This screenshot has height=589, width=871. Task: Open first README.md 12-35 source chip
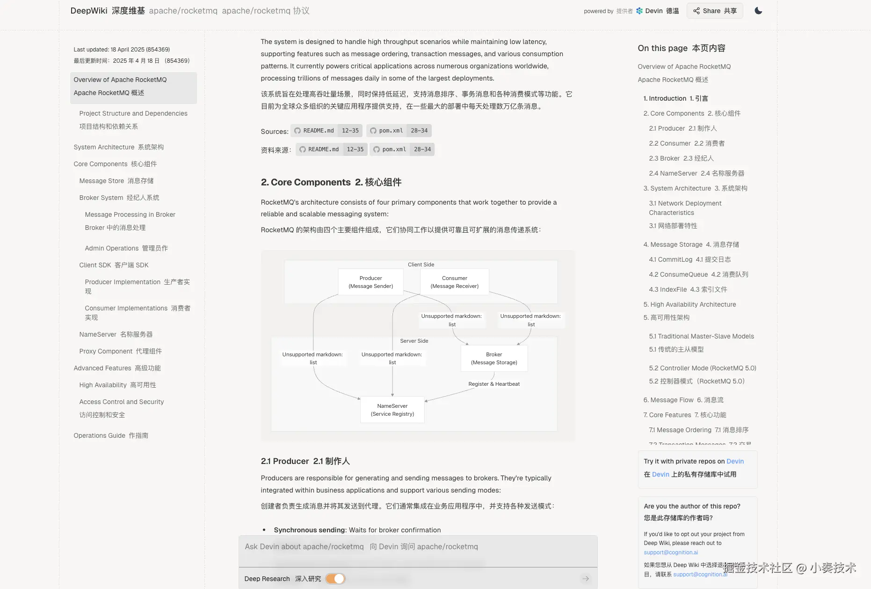[327, 131]
